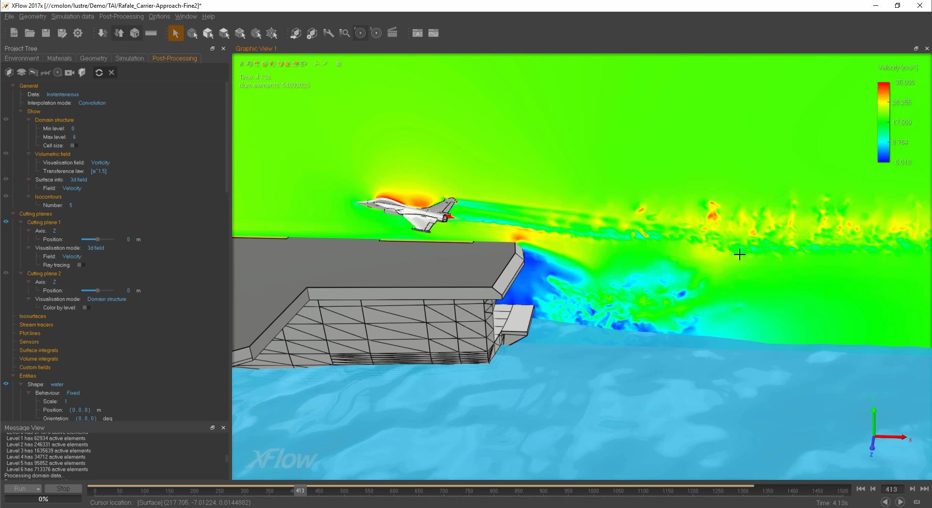Collapse the Cutting planes section
932x508 pixels.
coord(13,213)
